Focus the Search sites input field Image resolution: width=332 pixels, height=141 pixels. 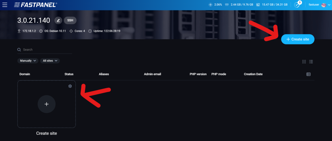(x=45, y=50)
